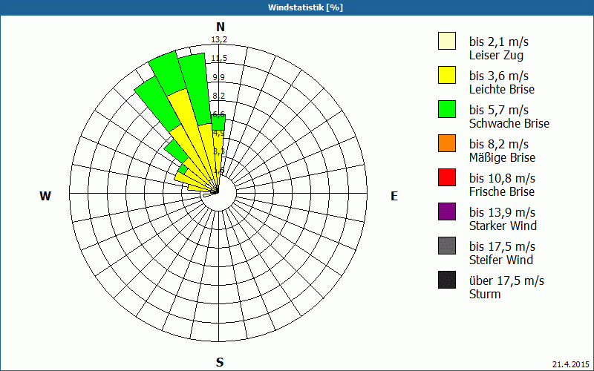Click the '11,5' scale value
The image size is (594, 371).
click(219, 59)
